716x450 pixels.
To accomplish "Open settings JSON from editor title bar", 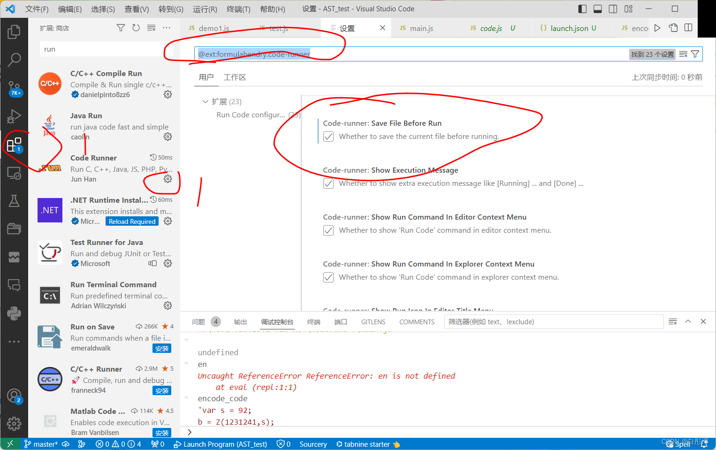I will pyautogui.click(x=673, y=28).
